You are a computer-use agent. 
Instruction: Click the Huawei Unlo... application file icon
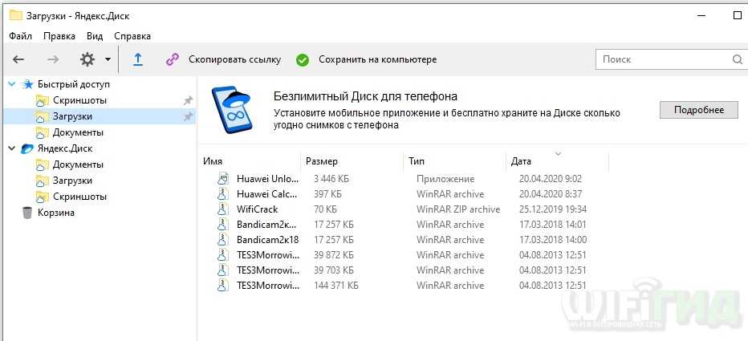(223, 179)
